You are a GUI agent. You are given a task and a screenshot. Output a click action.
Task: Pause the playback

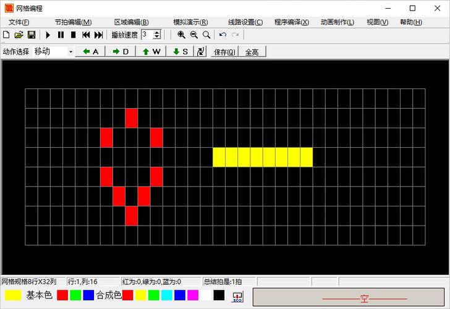pyautogui.click(x=61, y=35)
